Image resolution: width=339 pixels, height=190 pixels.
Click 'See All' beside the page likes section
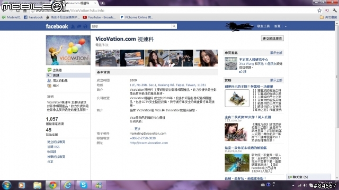pos(276,53)
